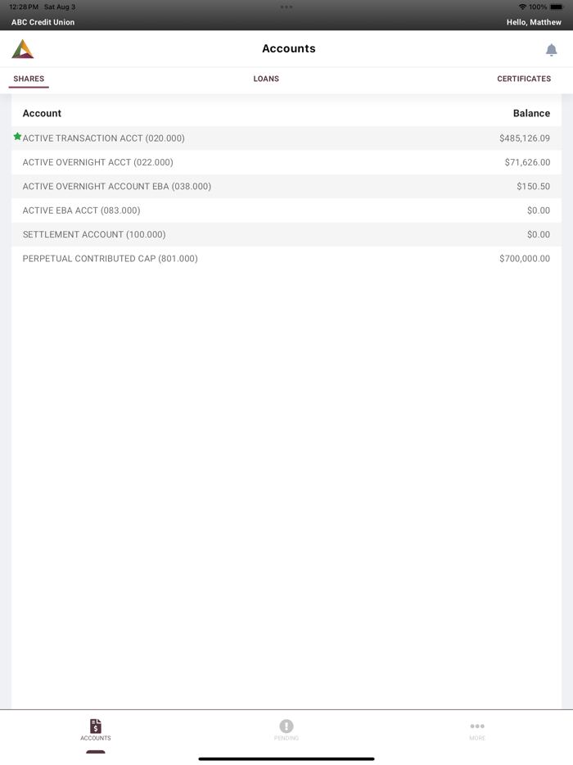Tap the Hello, Matthew greeting
The image size is (573, 765).
[x=534, y=22]
